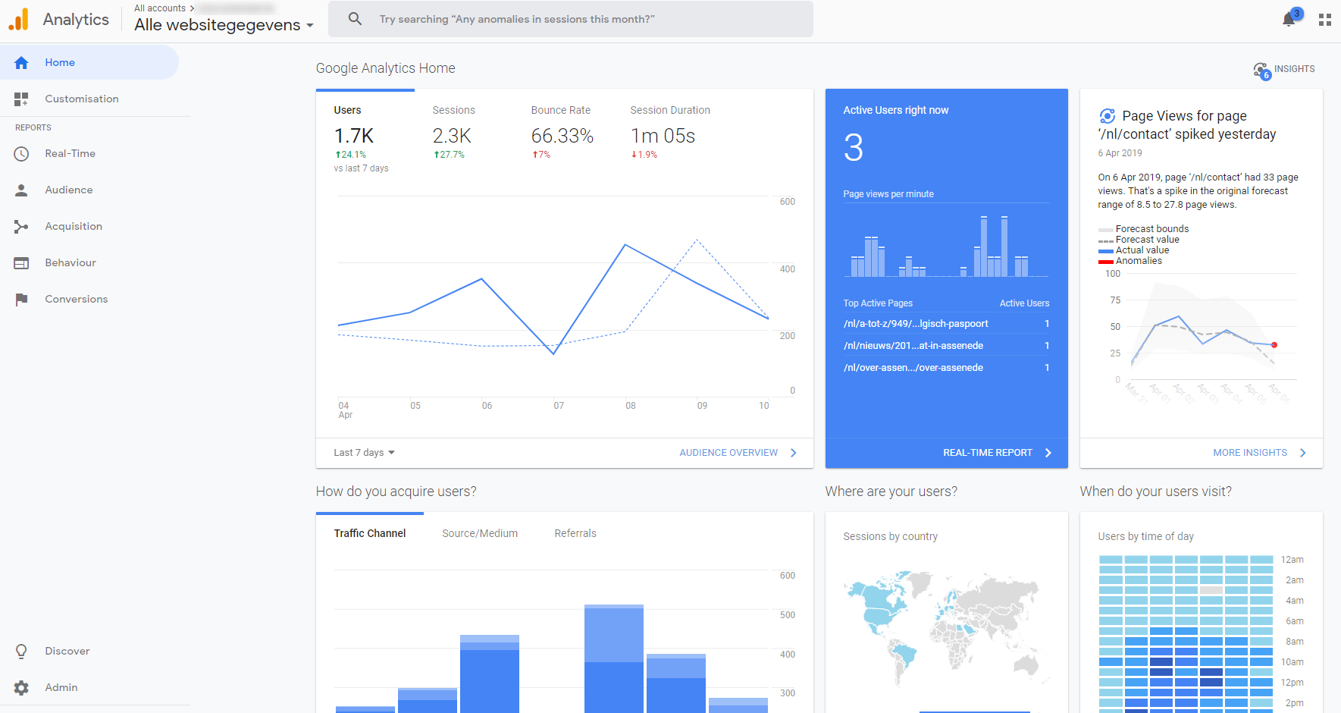Click the Conversions flag icon
Viewport: 1341px width, 713px height.
pos(21,300)
